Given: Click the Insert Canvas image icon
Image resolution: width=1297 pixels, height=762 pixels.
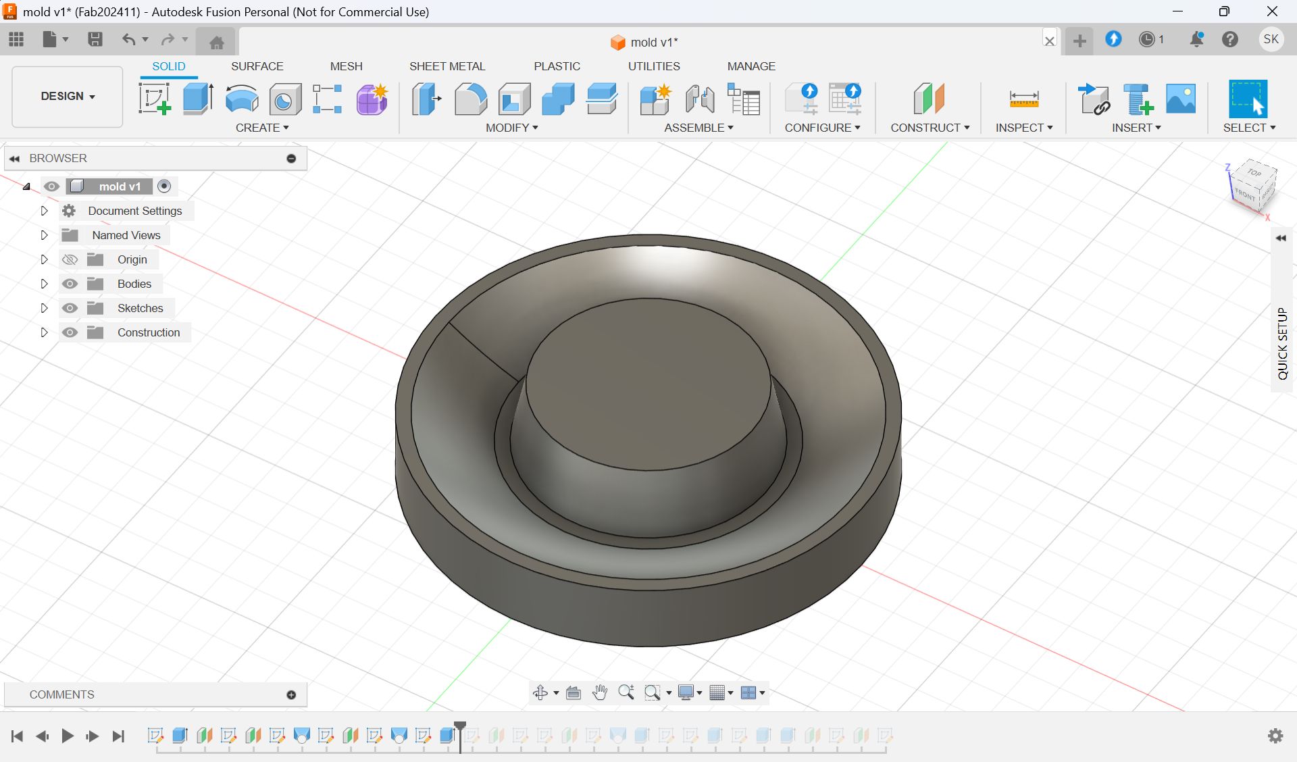Looking at the screenshot, I should click(1181, 99).
